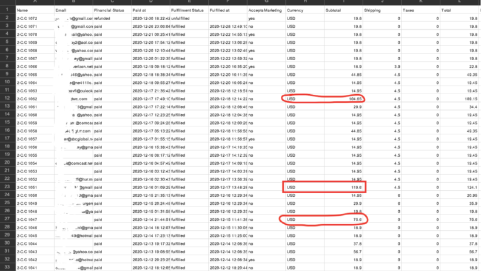Click paid-at cell 2020-12-30 18:22:42

click(x=150, y=18)
